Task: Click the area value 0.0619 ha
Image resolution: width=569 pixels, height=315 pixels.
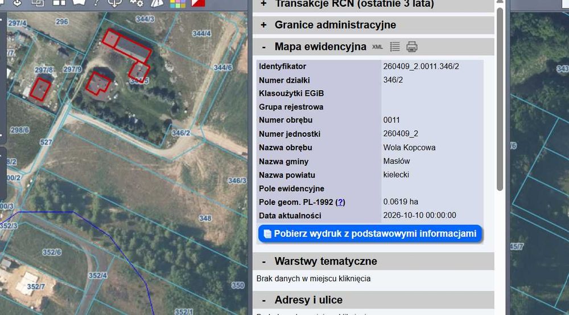Action: tap(401, 201)
